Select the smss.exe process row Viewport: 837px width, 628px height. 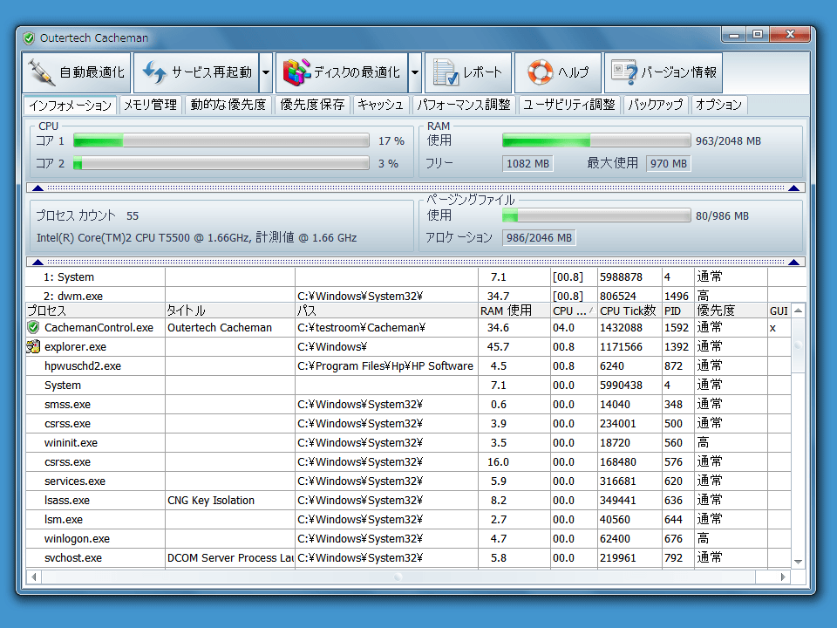point(408,404)
